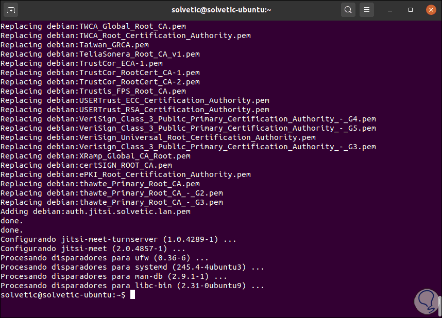Screen dimensions: 442x318
Task: Click the terminal scrollbar handle
Action: click(439, 305)
